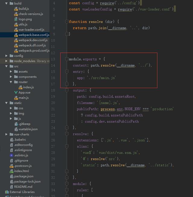Collapse the router folder arrow
This screenshot has width=193, height=197.
pyautogui.click(x=11, y=82)
